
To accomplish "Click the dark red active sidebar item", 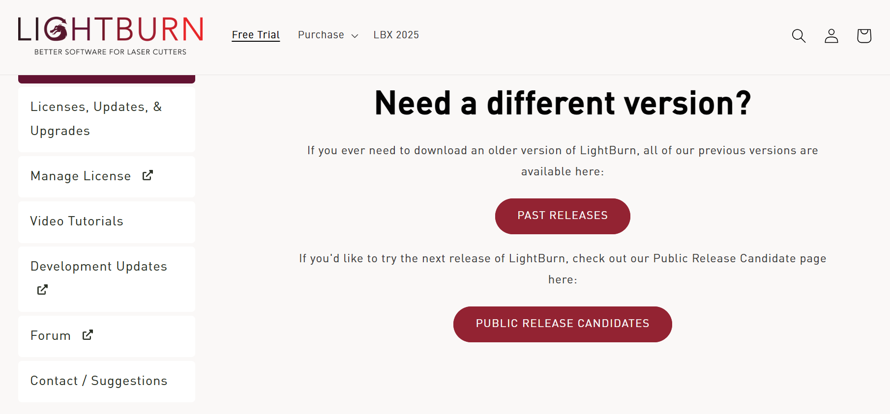I will click(107, 79).
